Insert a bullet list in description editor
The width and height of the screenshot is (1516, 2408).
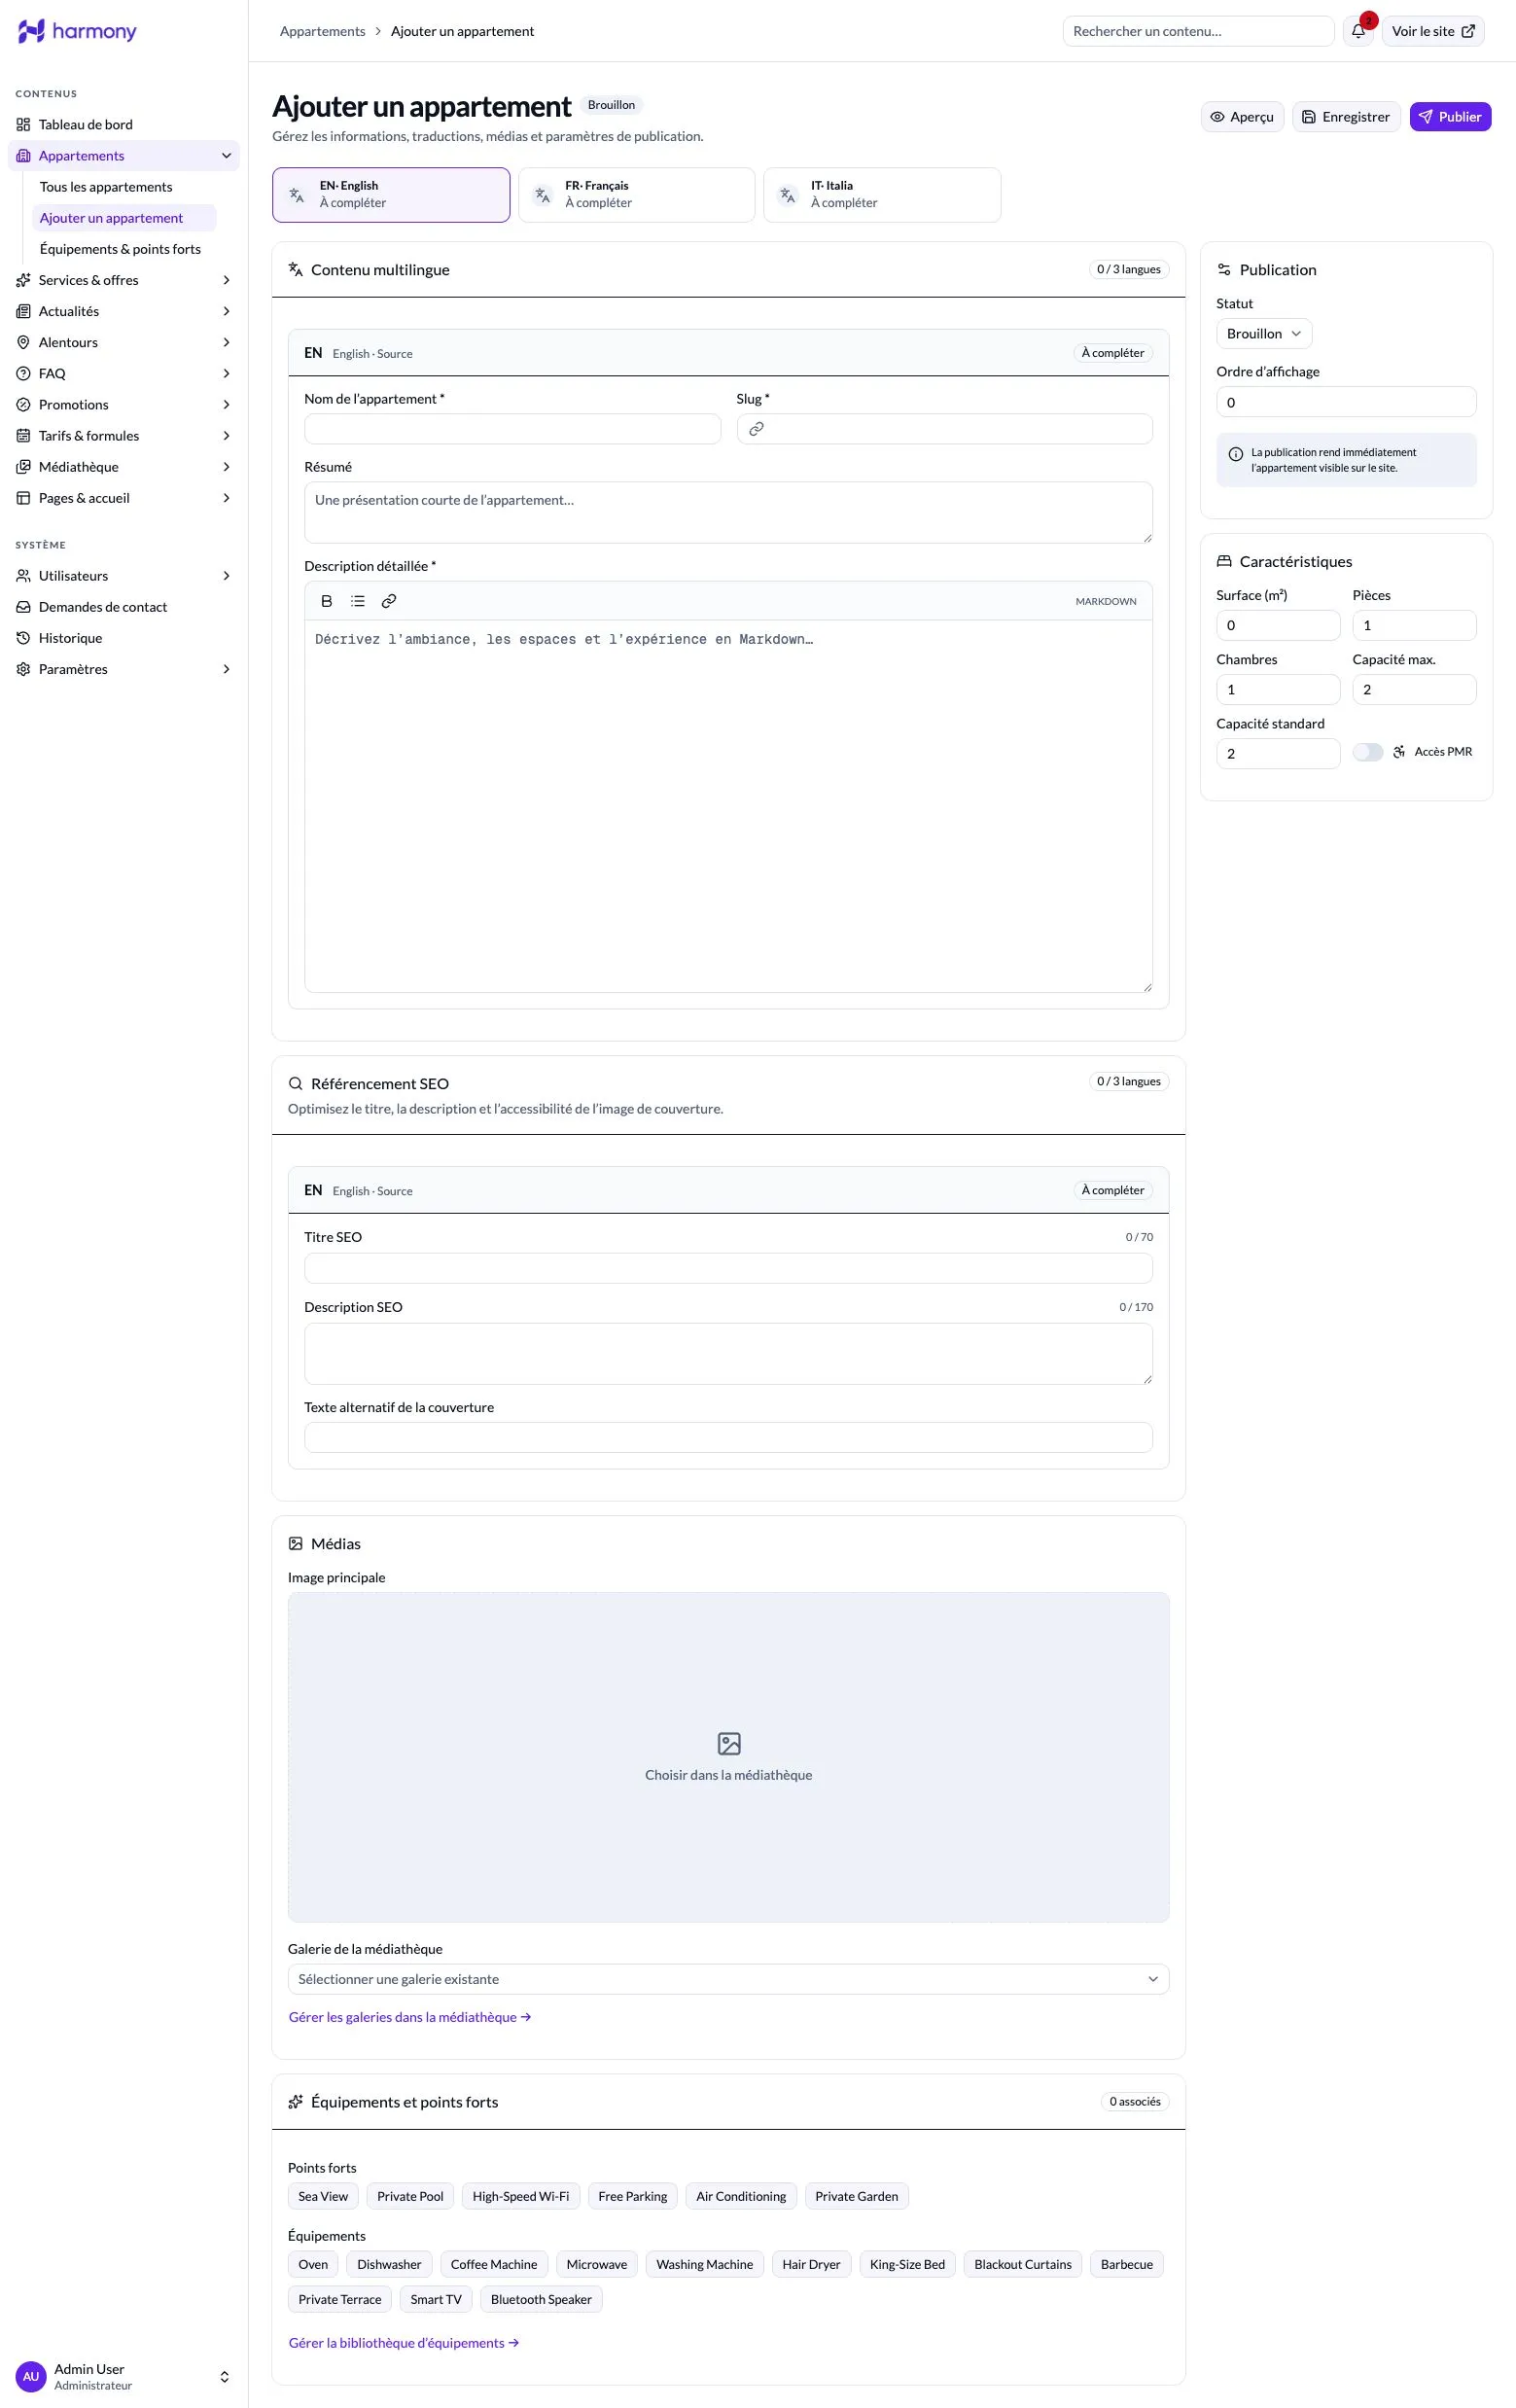coord(358,601)
